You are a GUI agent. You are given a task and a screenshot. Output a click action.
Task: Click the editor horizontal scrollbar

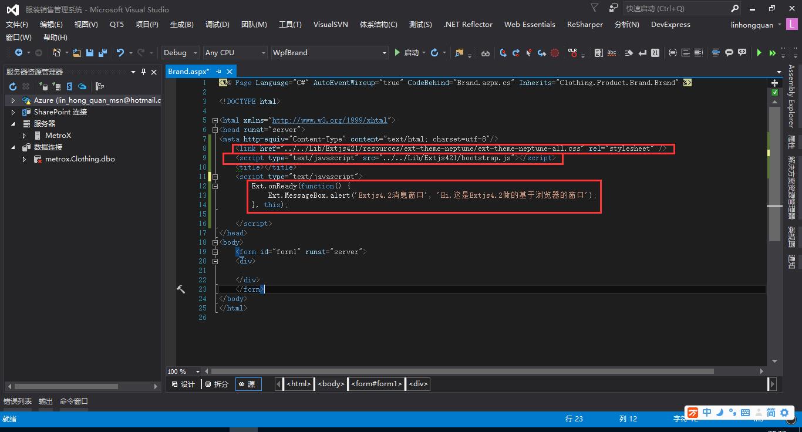click(x=463, y=372)
